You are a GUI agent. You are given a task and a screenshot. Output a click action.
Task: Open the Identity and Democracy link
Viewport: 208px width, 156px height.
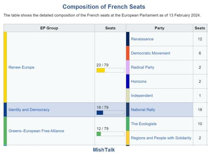tap(29, 110)
